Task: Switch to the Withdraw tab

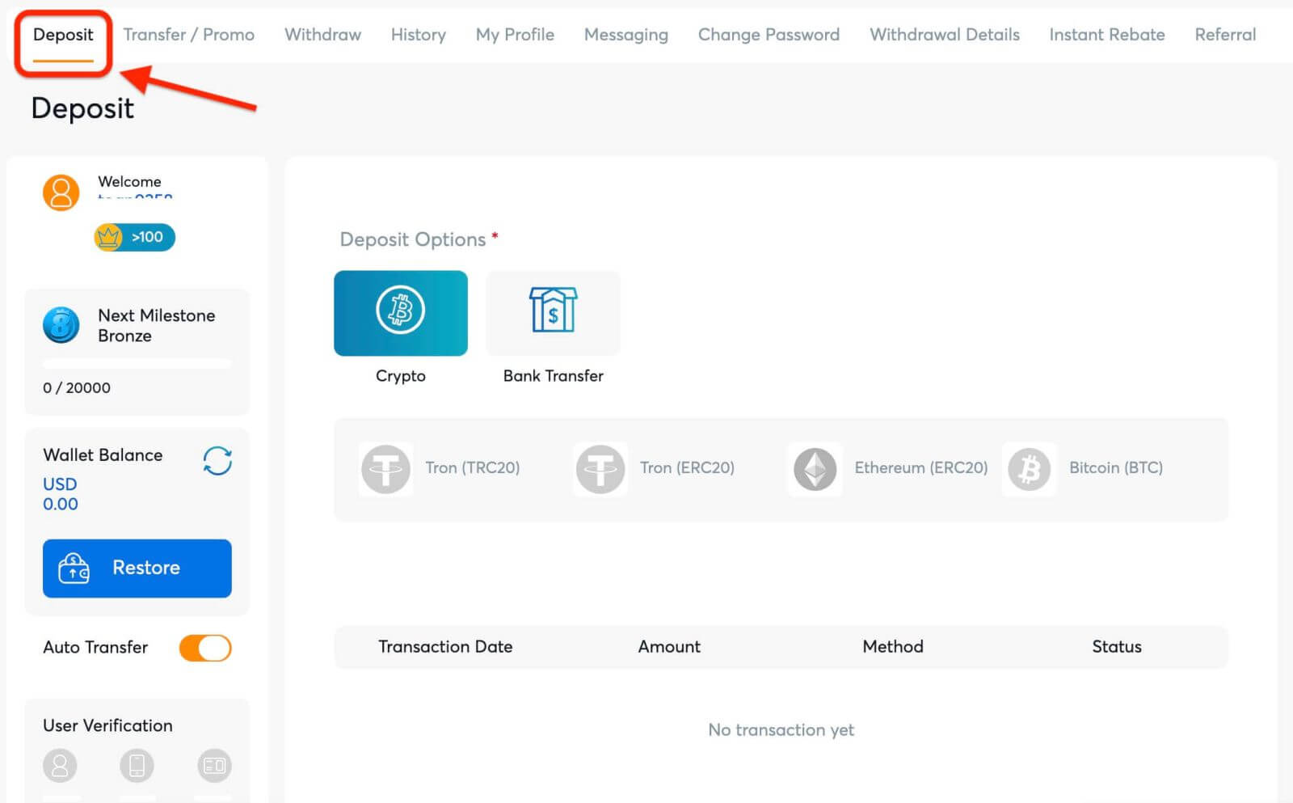Action: point(322,35)
